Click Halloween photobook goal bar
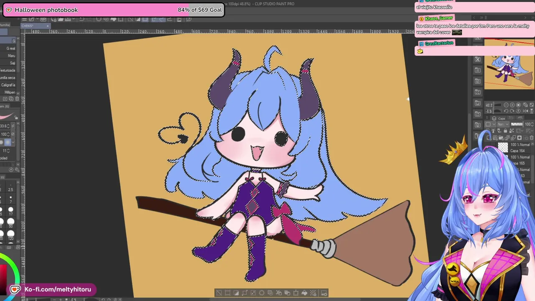This screenshot has height=301, width=535. pyautogui.click(x=114, y=10)
